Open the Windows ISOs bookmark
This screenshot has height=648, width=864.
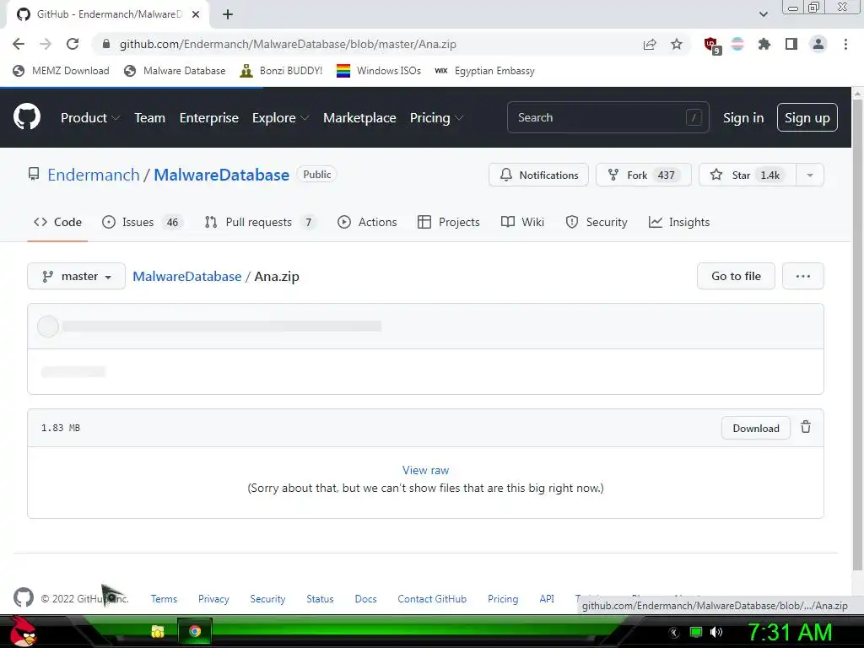[379, 71]
